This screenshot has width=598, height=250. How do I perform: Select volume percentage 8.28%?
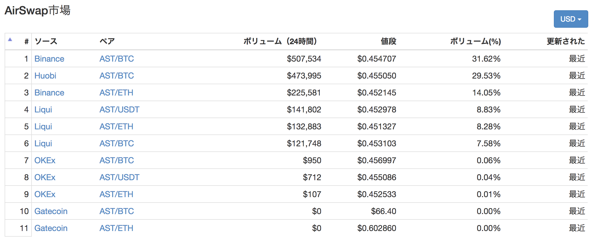click(x=489, y=127)
